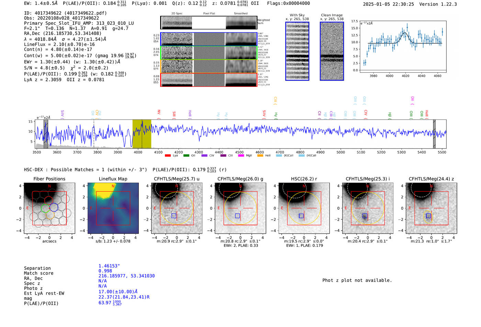Click the blue-framed fiber 2D spectrum row
The image size is (481, 327).
pyautogui.click(x=209, y=39)
